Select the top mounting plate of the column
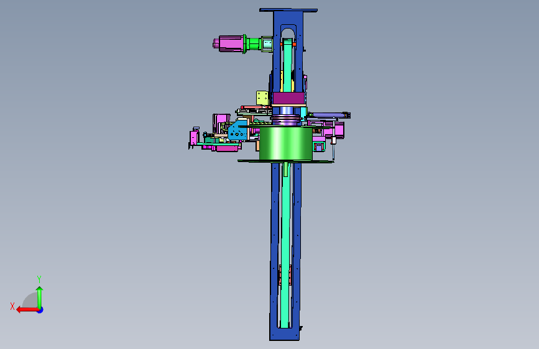 288,11
